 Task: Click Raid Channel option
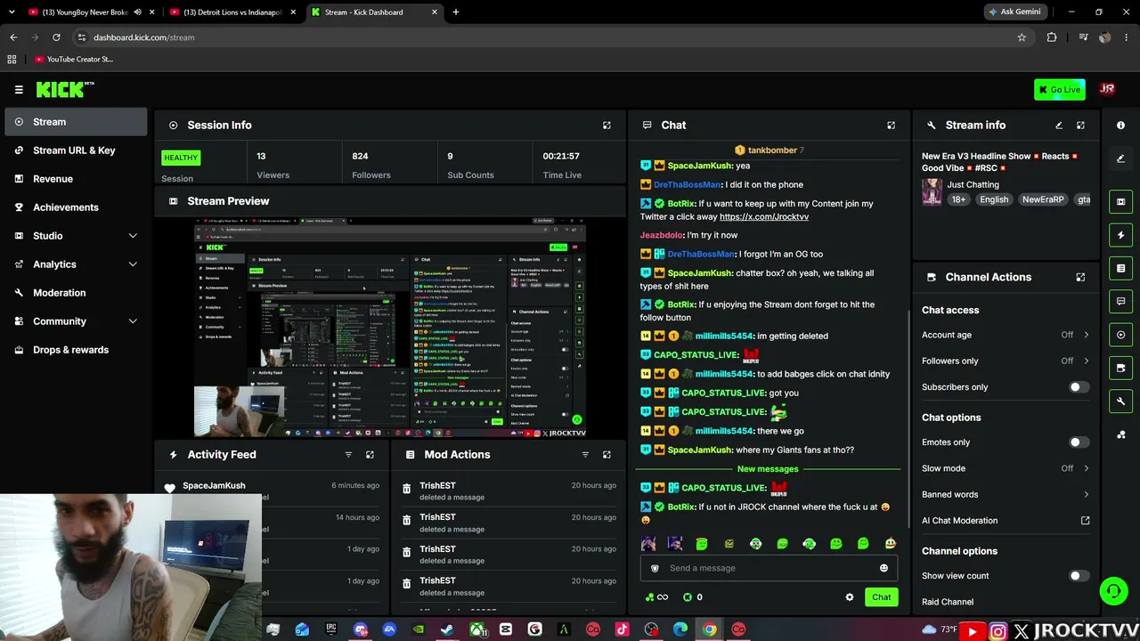[x=948, y=602]
